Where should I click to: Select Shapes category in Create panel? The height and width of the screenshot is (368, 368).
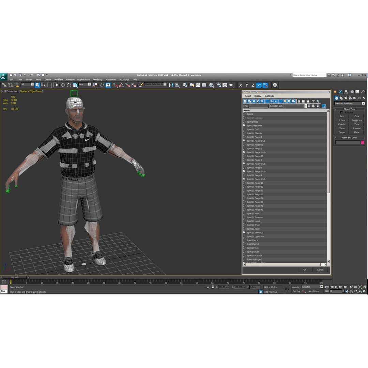point(341,98)
